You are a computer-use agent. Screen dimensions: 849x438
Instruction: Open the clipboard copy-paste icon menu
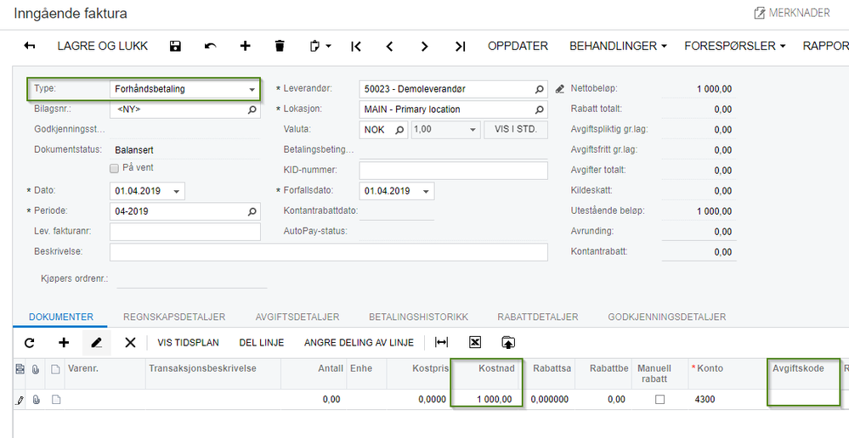(320, 46)
